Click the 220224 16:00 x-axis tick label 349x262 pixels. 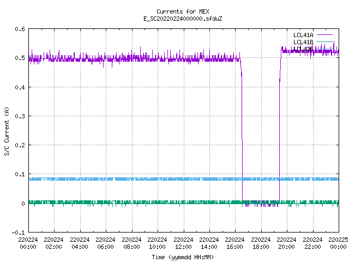coord(235,243)
